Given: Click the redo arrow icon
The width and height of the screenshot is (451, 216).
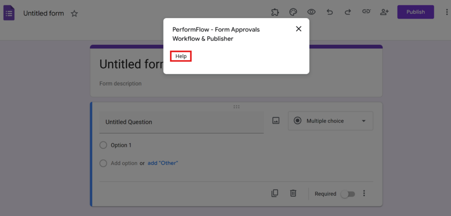Looking at the screenshot, I should [347, 12].
